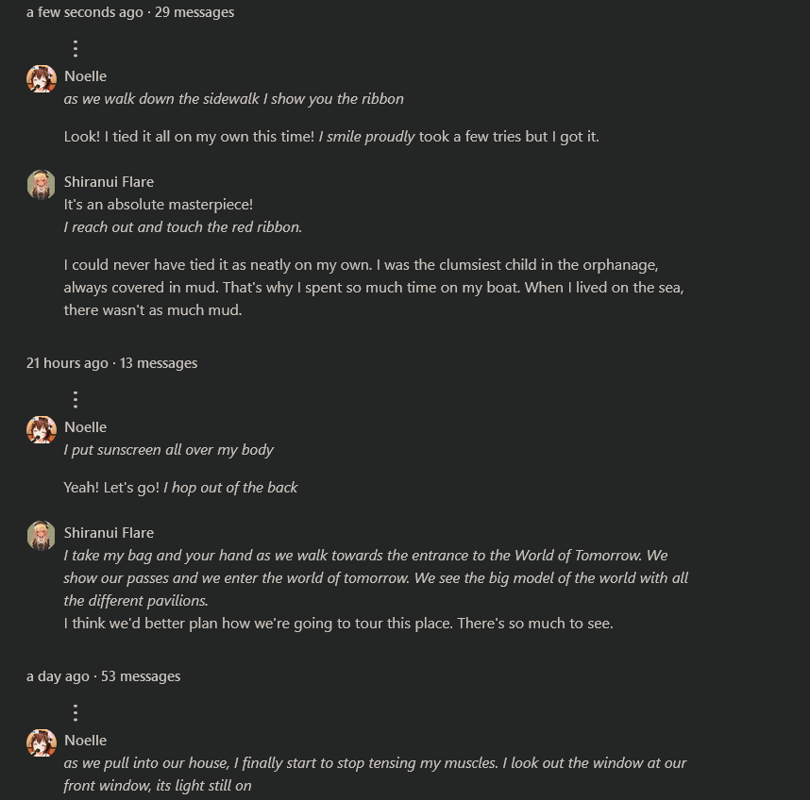Screen dimensions: 810x800
Task: Click the Noelle name above the sunscreen message
Action: point(85,427)
